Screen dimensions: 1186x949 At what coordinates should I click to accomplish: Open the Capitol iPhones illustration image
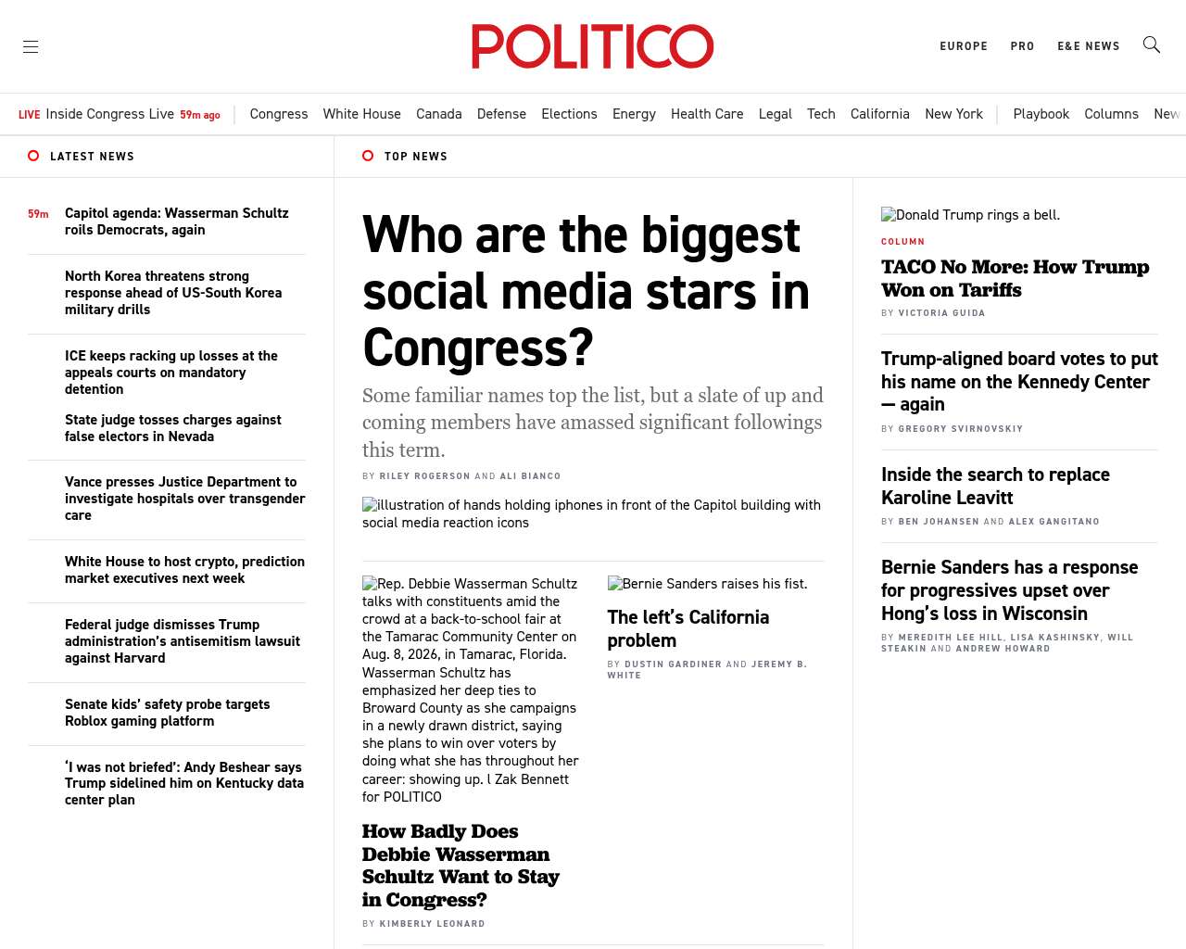point(592,513)
